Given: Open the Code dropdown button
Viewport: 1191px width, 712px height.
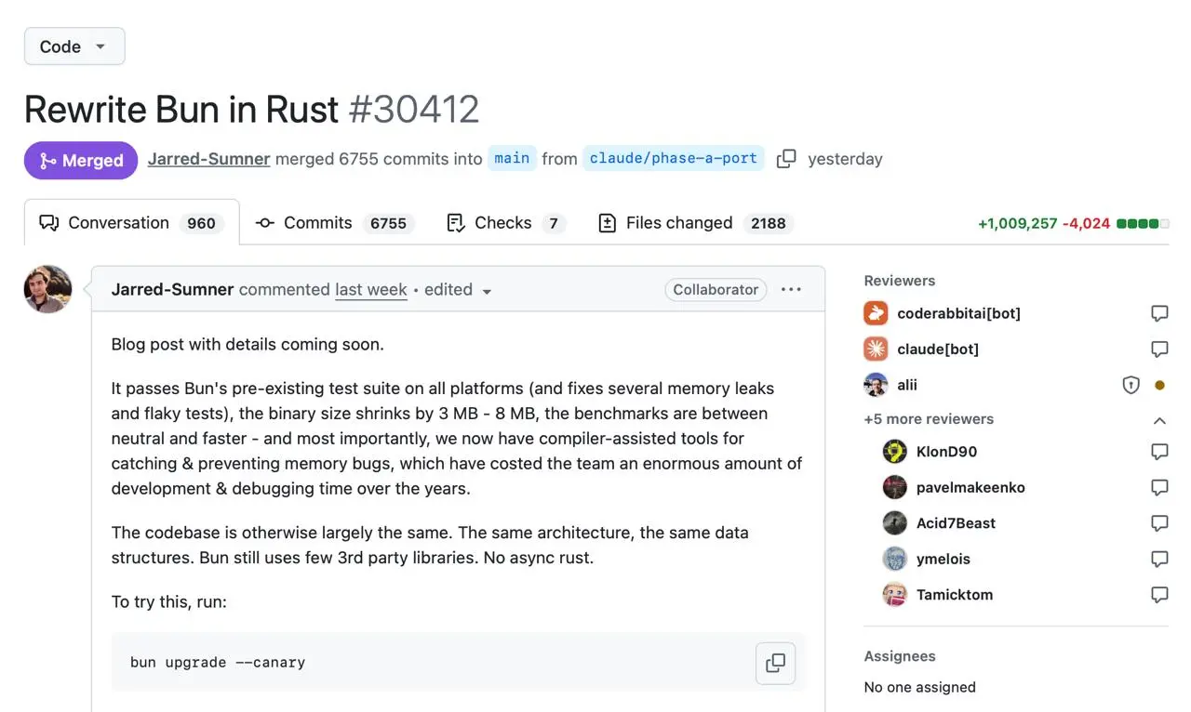Looking at the screenshot, I should point(74,46).
